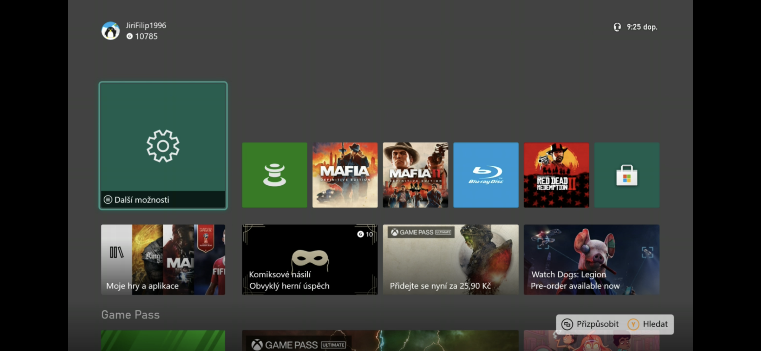This screenshot has height=351, width=761.
Task: Open Watch Dogs: Legion pre-order promo
Action: click(x=591, y=260)
